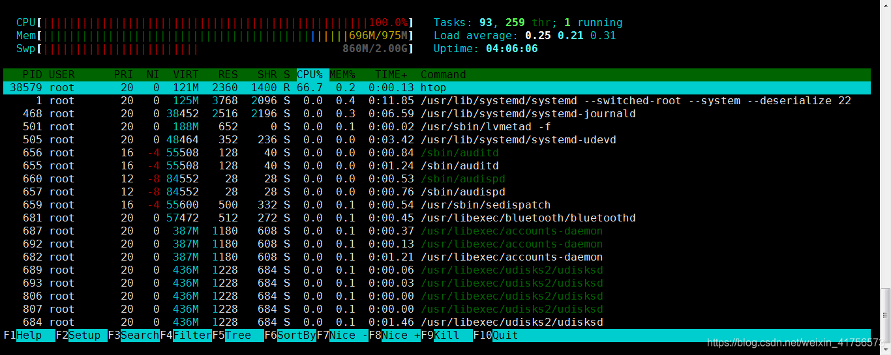Sort by the MEM% column header
Viewport: 891px width, 355px height.
point(342,75)
